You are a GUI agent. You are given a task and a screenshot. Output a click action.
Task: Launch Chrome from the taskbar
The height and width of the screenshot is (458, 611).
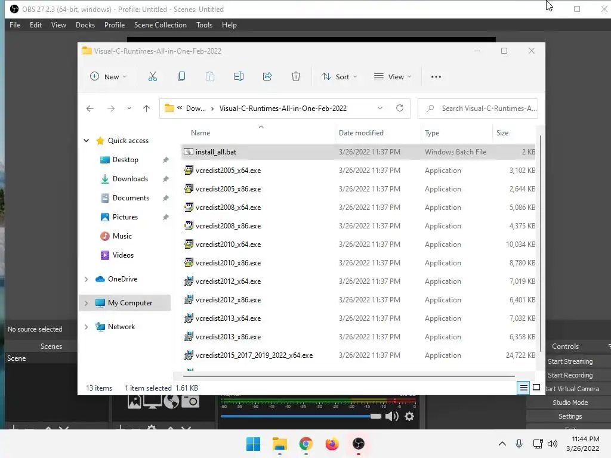click(306, 444)
